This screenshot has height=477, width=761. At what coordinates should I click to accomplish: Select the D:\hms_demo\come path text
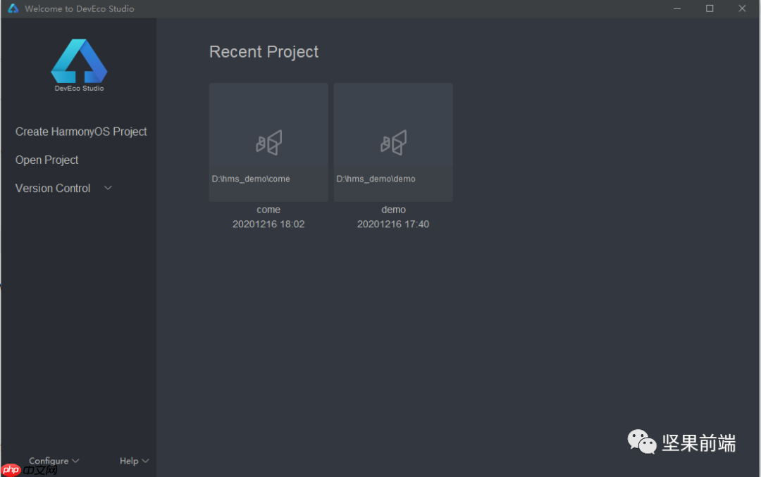[x=251, y=179]
